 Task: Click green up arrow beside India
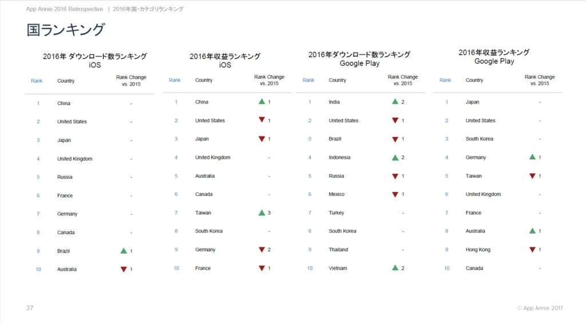coord(395,102)
